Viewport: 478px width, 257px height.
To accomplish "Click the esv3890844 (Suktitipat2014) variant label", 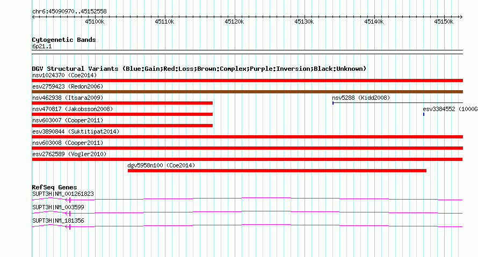I will pyautogui.click(x=76, y=131).
